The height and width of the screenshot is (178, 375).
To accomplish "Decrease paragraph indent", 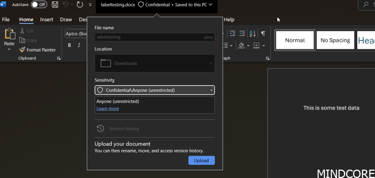I will coord(232,34).
